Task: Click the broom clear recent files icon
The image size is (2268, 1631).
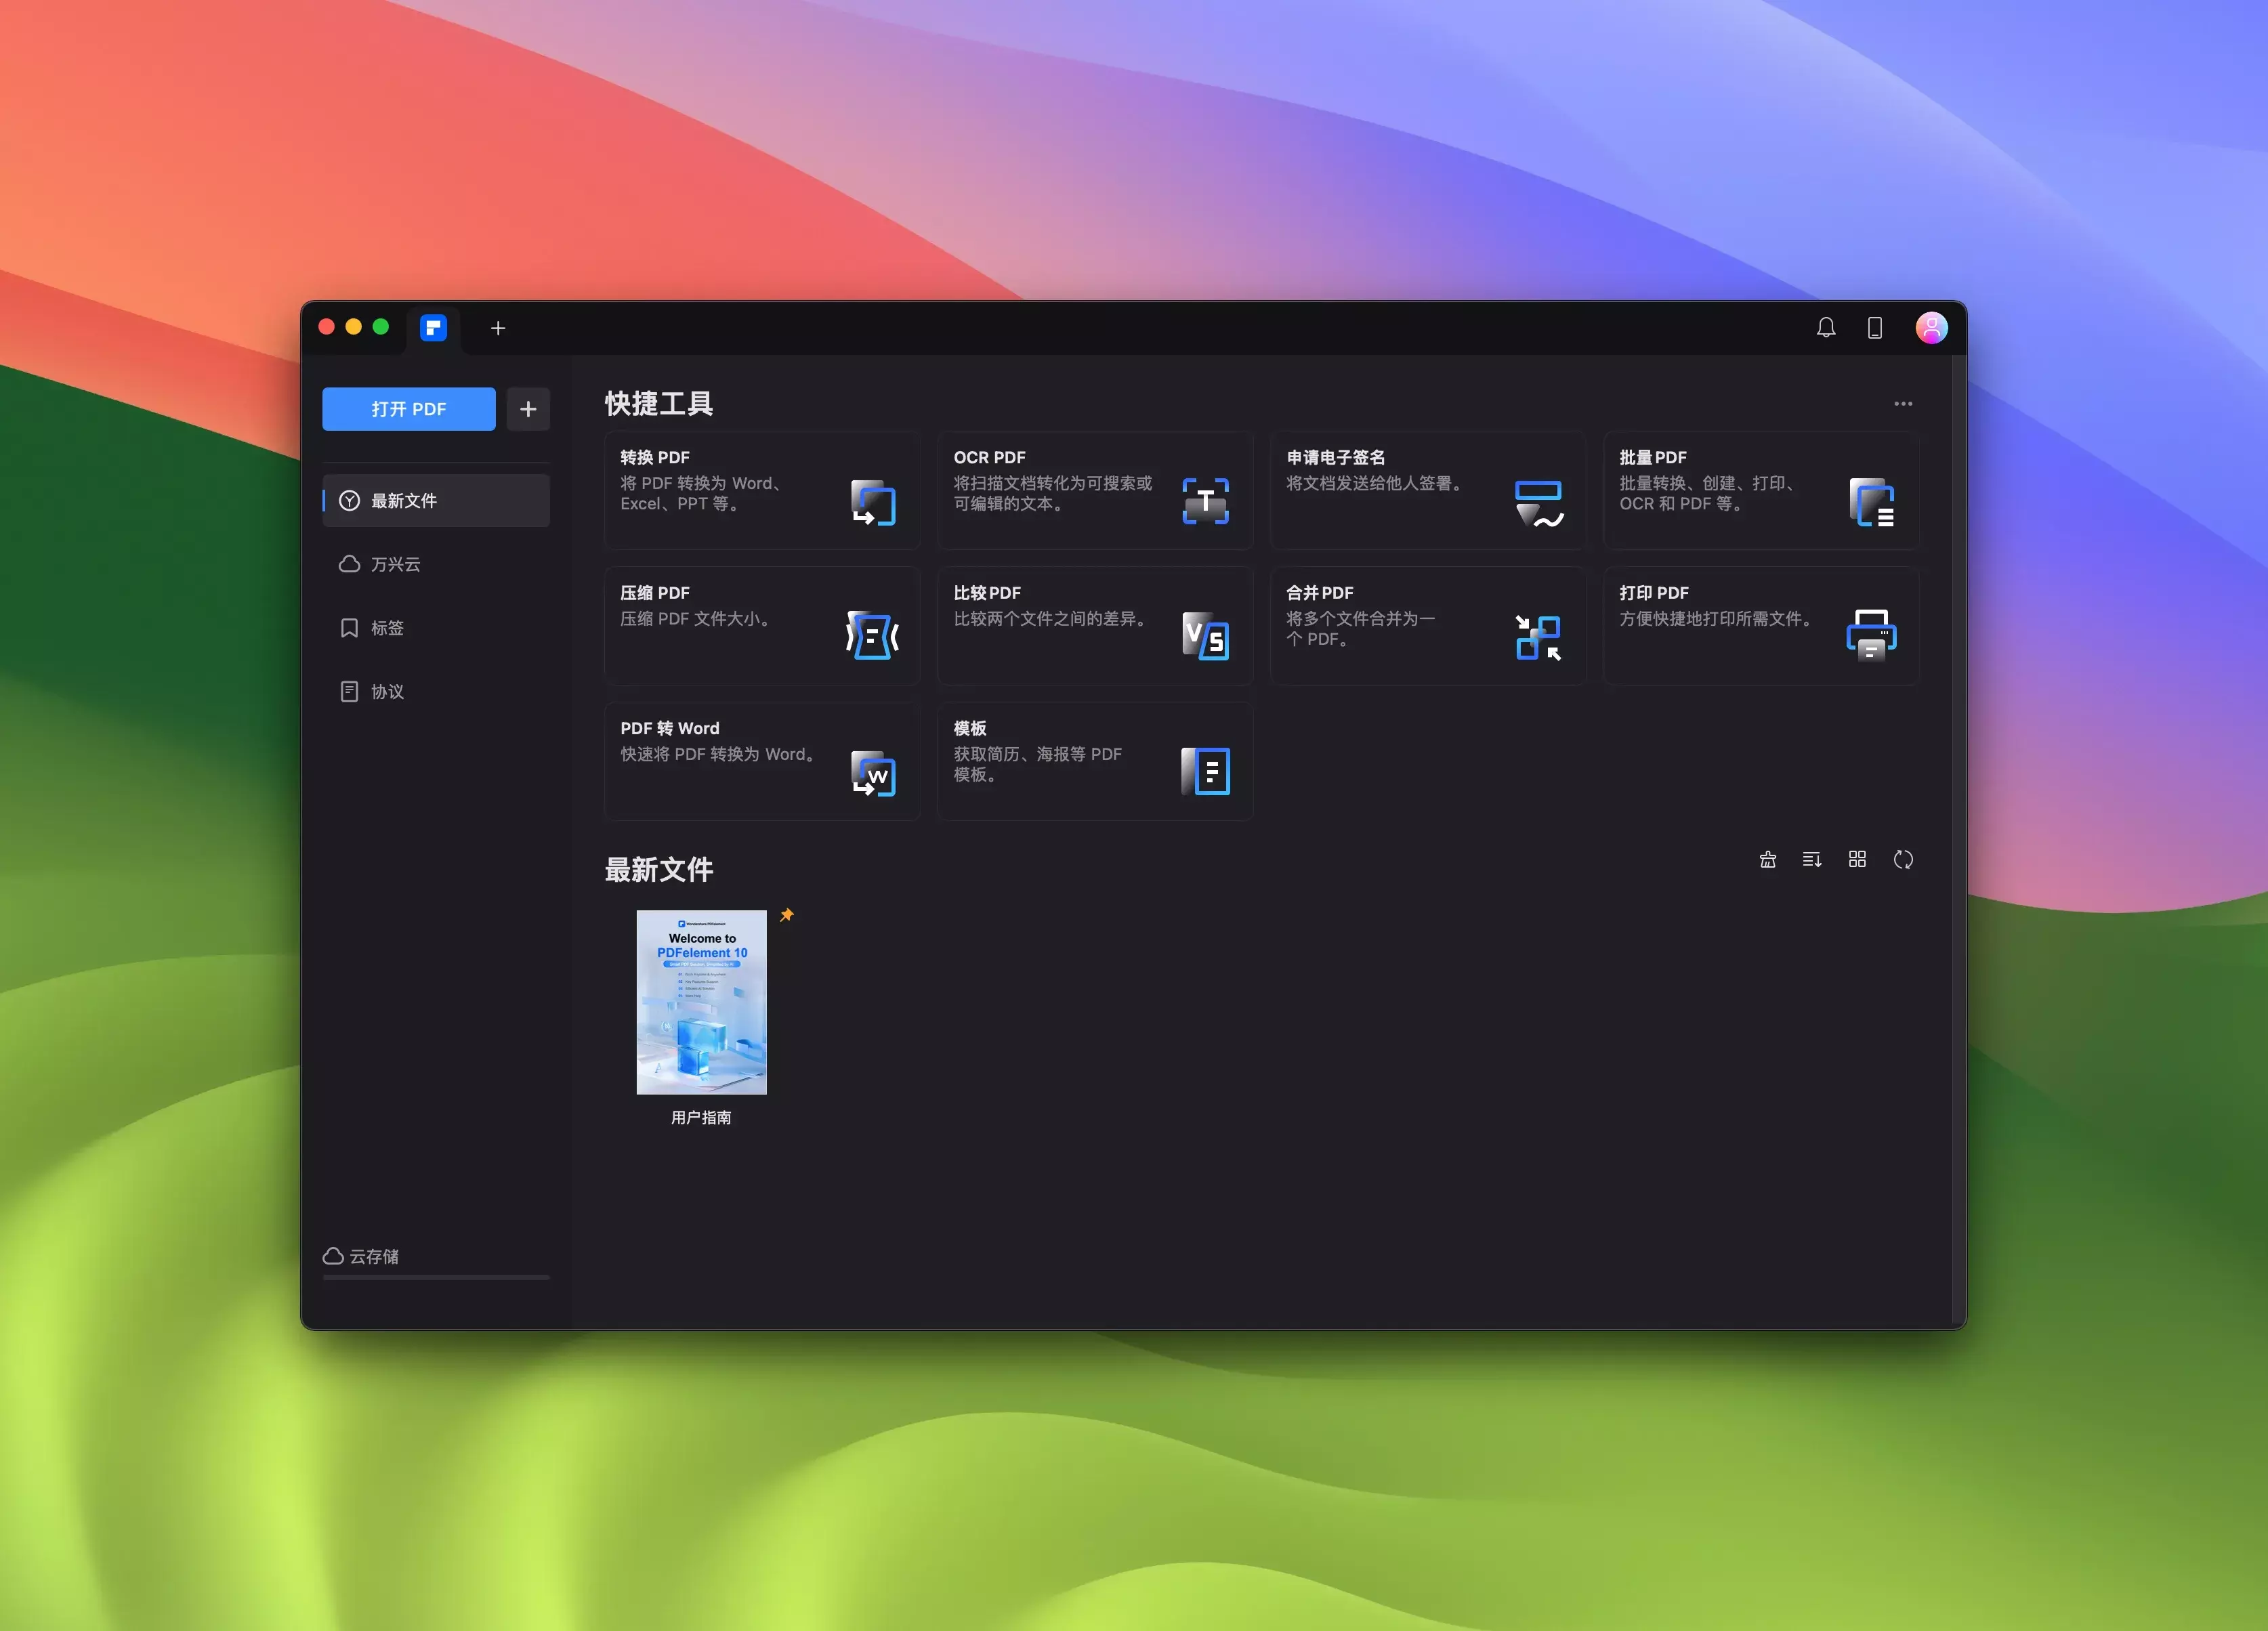Action: pyautogui.click(x=1767, y=860)
